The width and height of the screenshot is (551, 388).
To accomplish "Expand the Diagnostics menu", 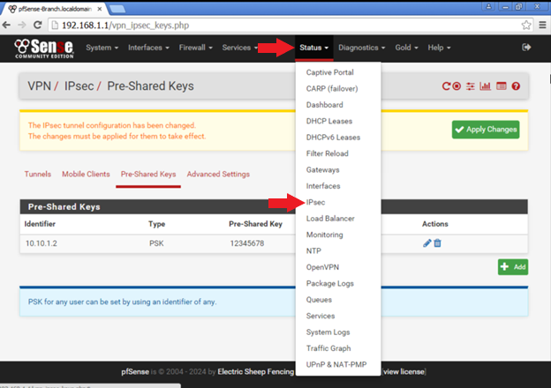I will tap(362, 48).
